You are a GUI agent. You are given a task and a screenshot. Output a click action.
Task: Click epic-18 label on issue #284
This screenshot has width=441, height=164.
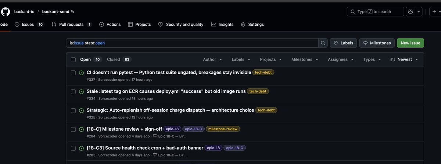tap(172, 129)
